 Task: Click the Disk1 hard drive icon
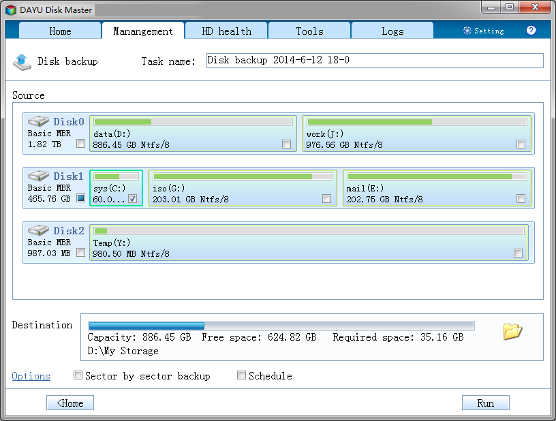point(38,176)
